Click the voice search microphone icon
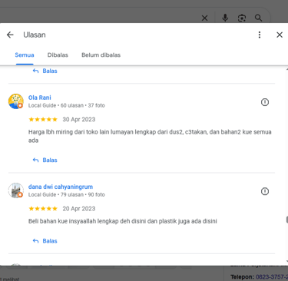Screen dimensions: 288x281 [225, 18]
